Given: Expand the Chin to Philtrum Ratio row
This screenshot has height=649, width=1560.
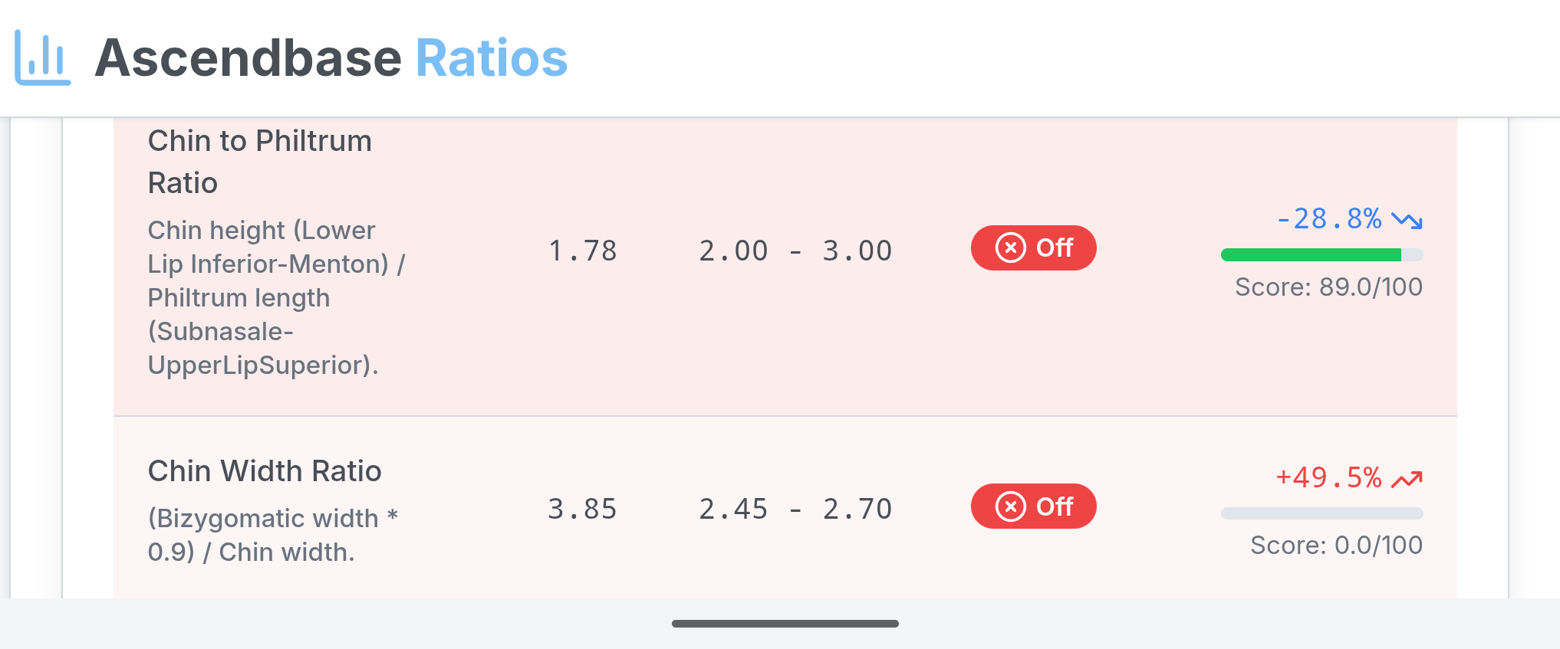Looking at the screenshot, I should (x=260, y=161).
